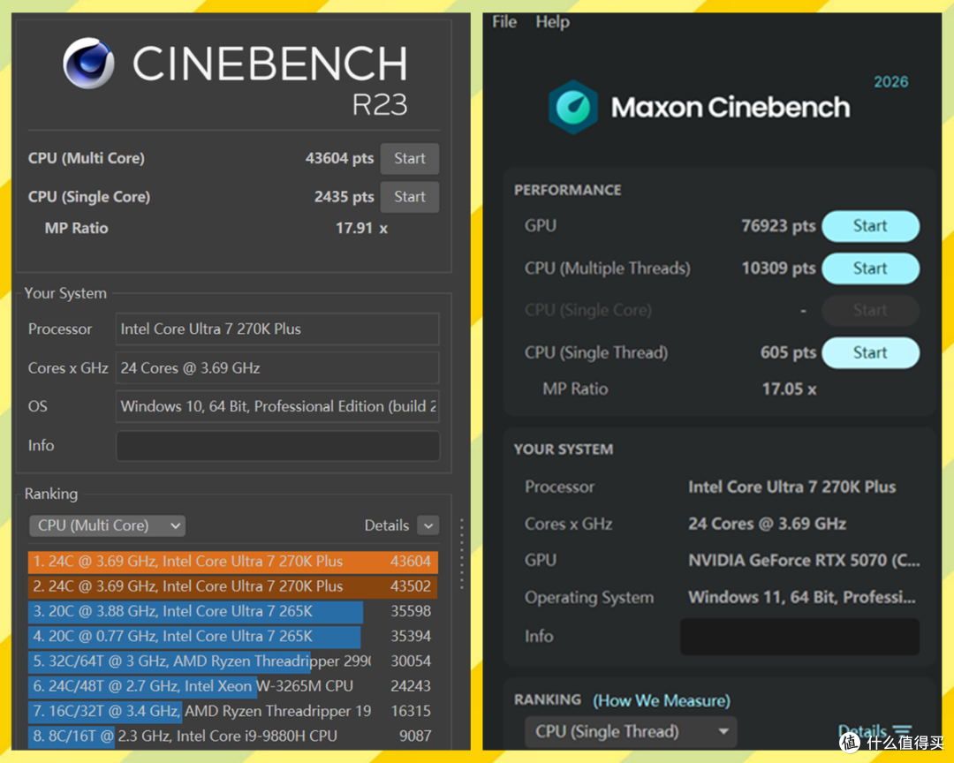This screenshot has height=763, width=954.
Task: Click the Maxon Cinebench hexagon logo
Action: [572, 107]
